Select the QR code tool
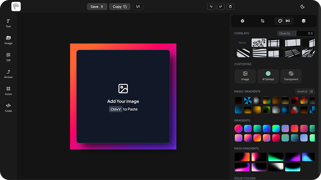The width and height of the screenshot is (321, 180). click(8, 57)
